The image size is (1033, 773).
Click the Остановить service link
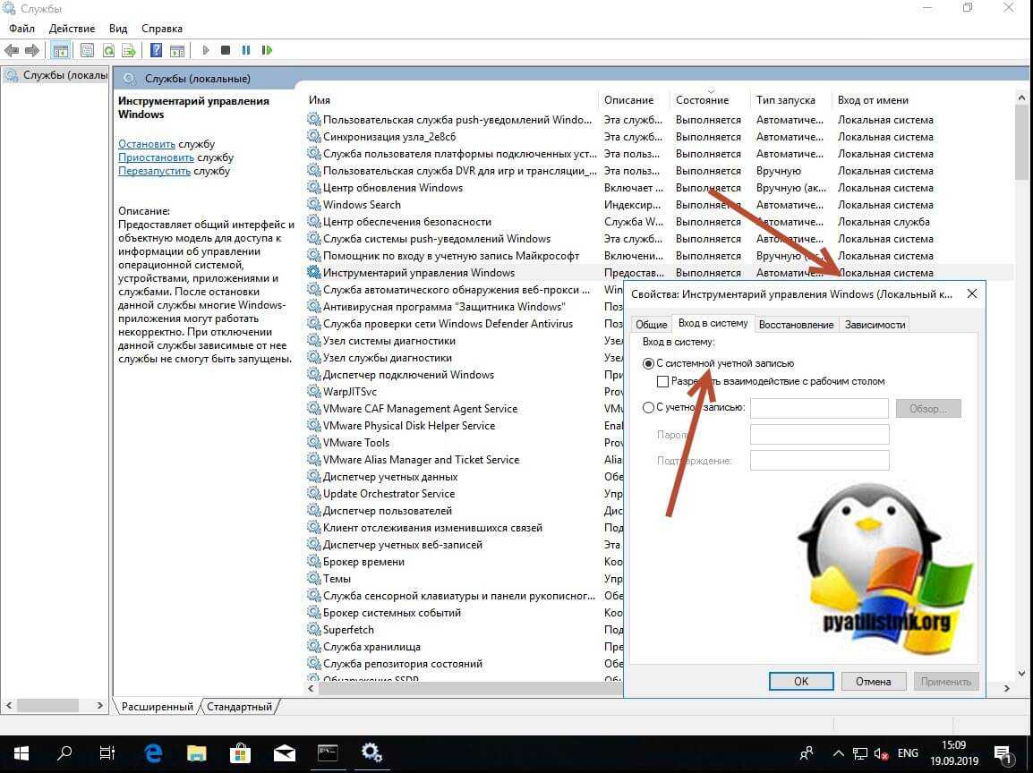click(146, 143)
